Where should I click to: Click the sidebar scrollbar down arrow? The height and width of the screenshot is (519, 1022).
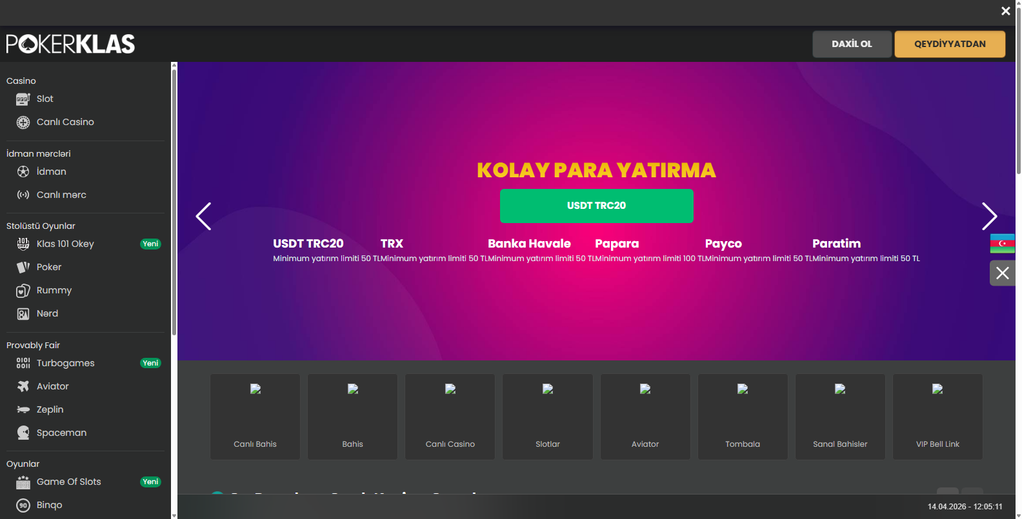pyautogui.click(x=174, y=516)
